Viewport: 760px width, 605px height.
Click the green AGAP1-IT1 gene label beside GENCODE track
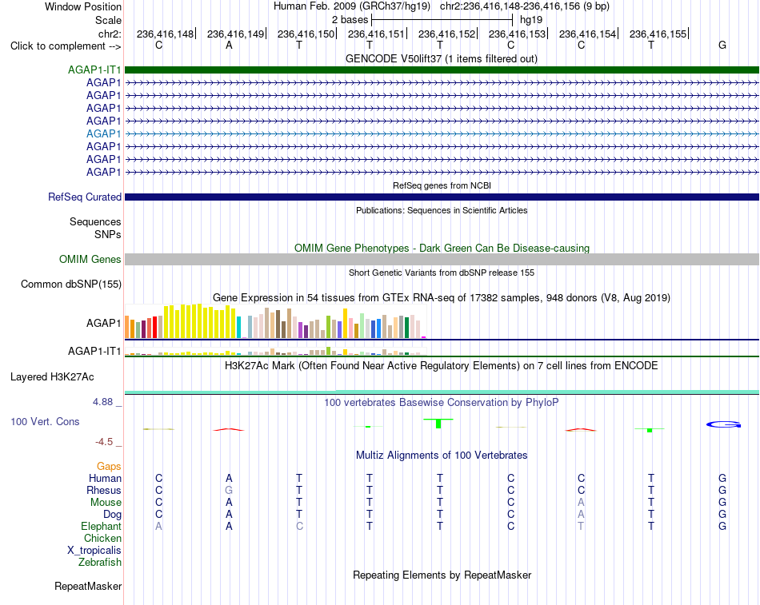94,70
